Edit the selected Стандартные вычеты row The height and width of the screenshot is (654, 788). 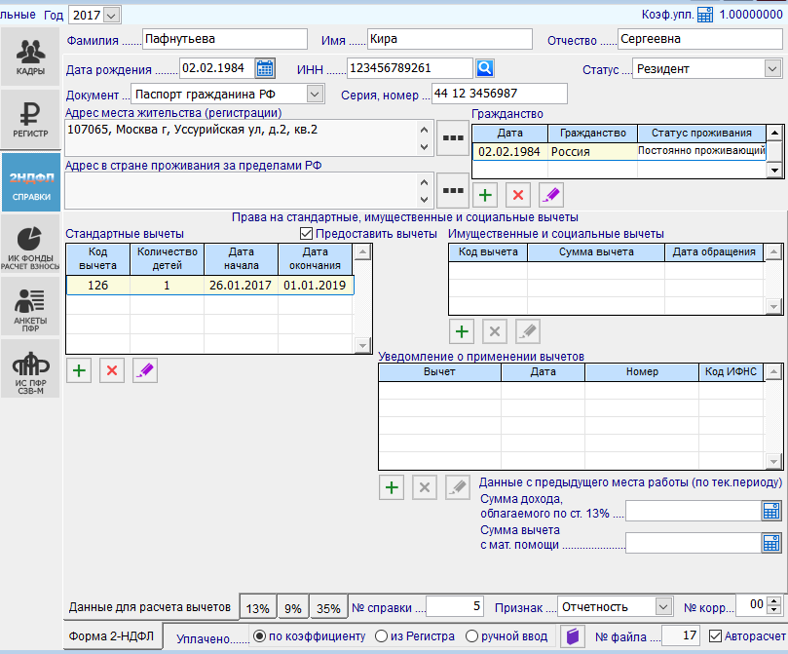[x=145, y=371]
